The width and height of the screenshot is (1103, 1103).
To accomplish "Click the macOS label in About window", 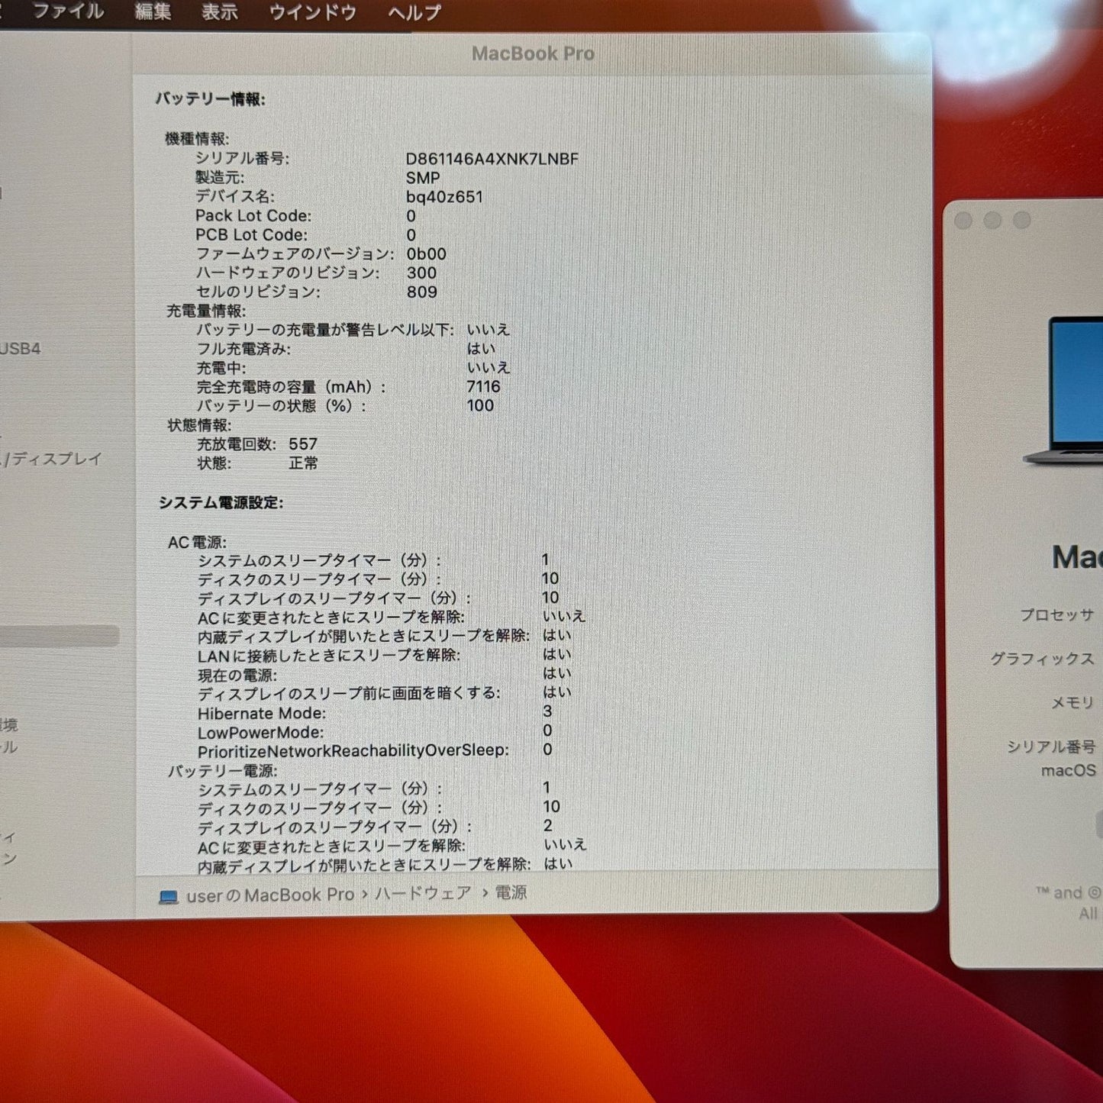I will 1069,770.
